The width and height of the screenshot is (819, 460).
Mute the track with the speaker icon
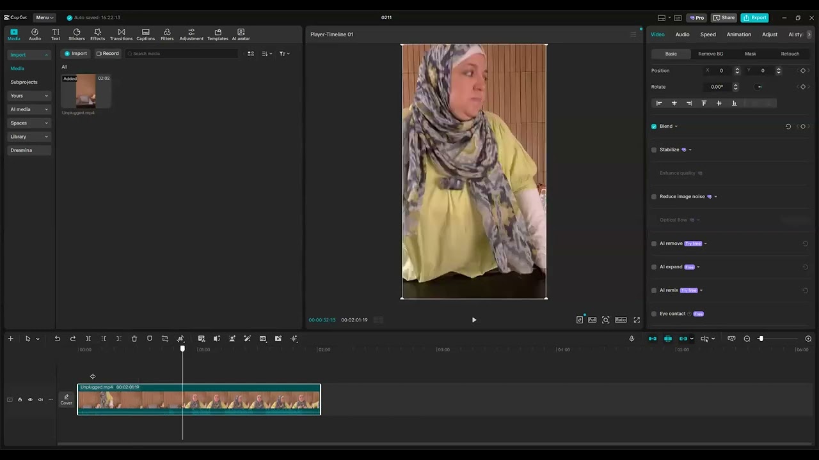pyautogui.click(x=40, y=399)
